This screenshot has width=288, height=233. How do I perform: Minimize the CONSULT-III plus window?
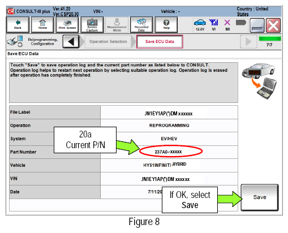tap(257, 25)
